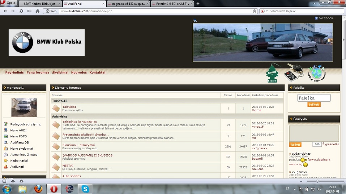
Task: Click the small wrench tool icon above photo
Action: pyautogui.click(x=195, y=21)
